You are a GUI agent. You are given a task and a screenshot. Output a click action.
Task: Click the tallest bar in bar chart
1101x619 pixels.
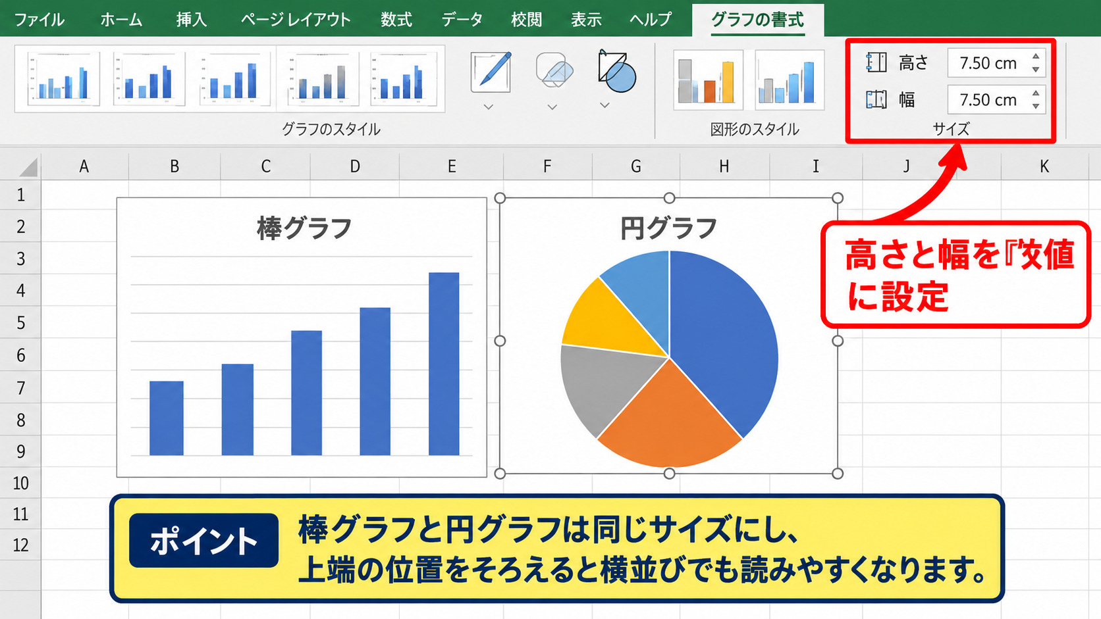point(444,364)
